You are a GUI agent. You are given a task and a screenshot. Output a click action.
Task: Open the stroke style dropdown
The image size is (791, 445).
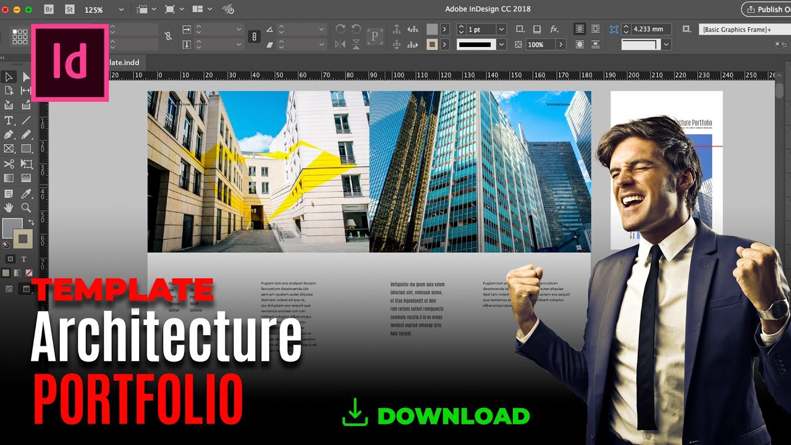click(501, 44)
